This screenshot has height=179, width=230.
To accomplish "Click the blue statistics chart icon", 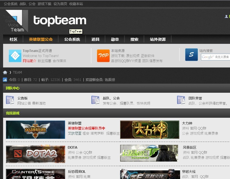I will 5,80.
